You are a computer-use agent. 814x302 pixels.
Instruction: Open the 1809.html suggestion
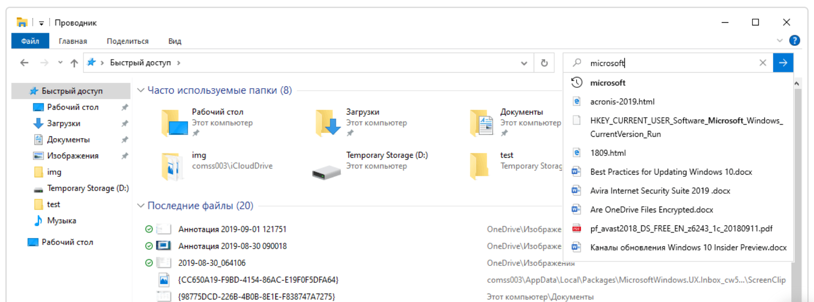[678, 153]
